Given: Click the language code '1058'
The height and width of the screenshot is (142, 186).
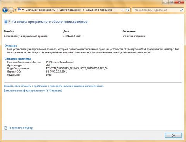Looking at the screenshot, I should click(x=49, y=75).
